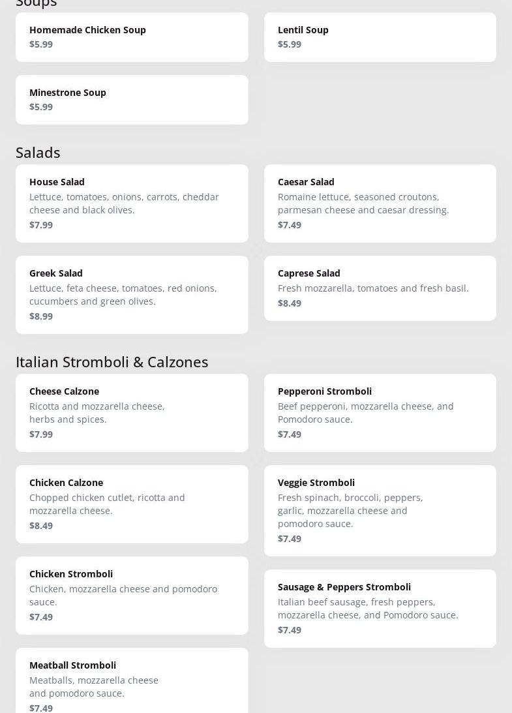Select the Veggie Stromboli card
This screenshot has width=512, height=713.
(x=380, y=511)
